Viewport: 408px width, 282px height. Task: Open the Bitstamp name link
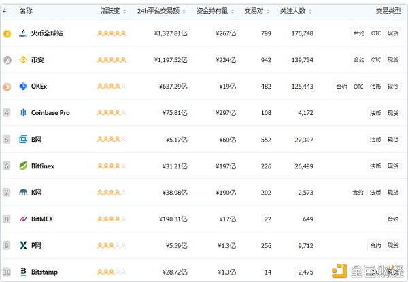pos(44,272)
